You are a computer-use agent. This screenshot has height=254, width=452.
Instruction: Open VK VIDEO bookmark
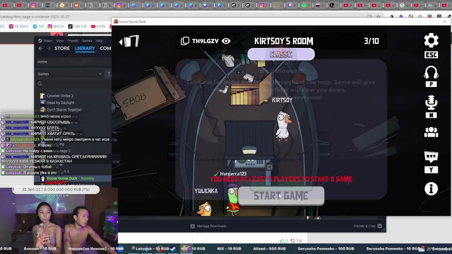coord(19,26)
